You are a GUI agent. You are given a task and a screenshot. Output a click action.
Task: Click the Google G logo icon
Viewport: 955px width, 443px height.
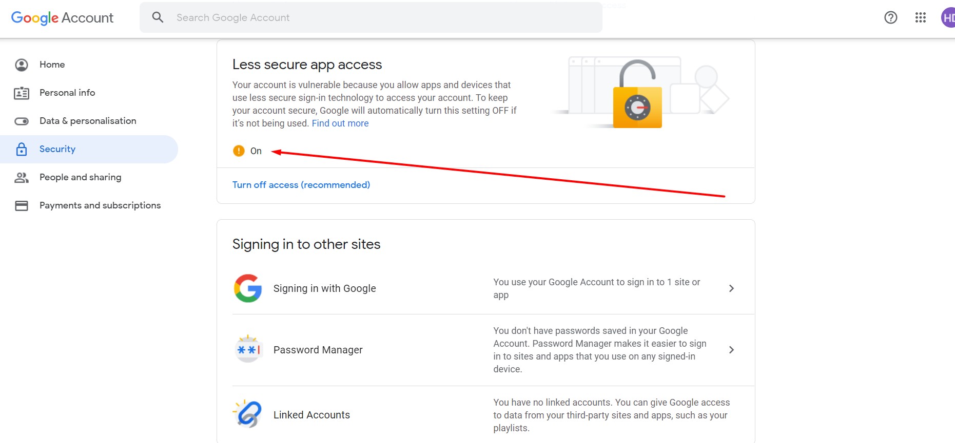248,288
